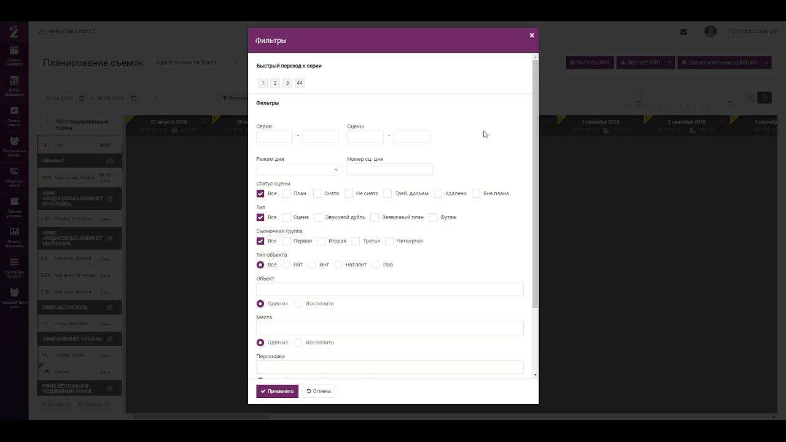Select the Пав object type radio
The image size is (786, 442).
[376, 265]
